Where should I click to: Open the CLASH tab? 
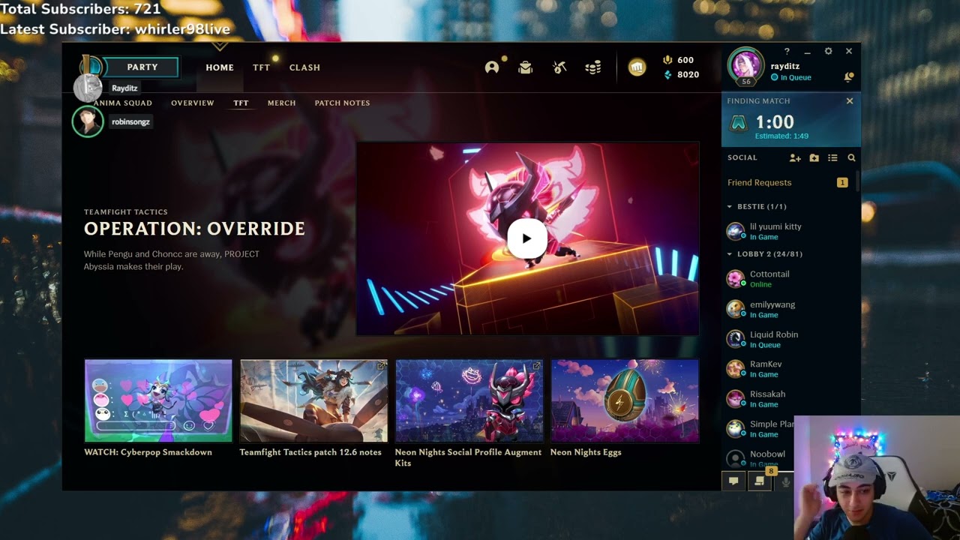[x=304, y=67]
